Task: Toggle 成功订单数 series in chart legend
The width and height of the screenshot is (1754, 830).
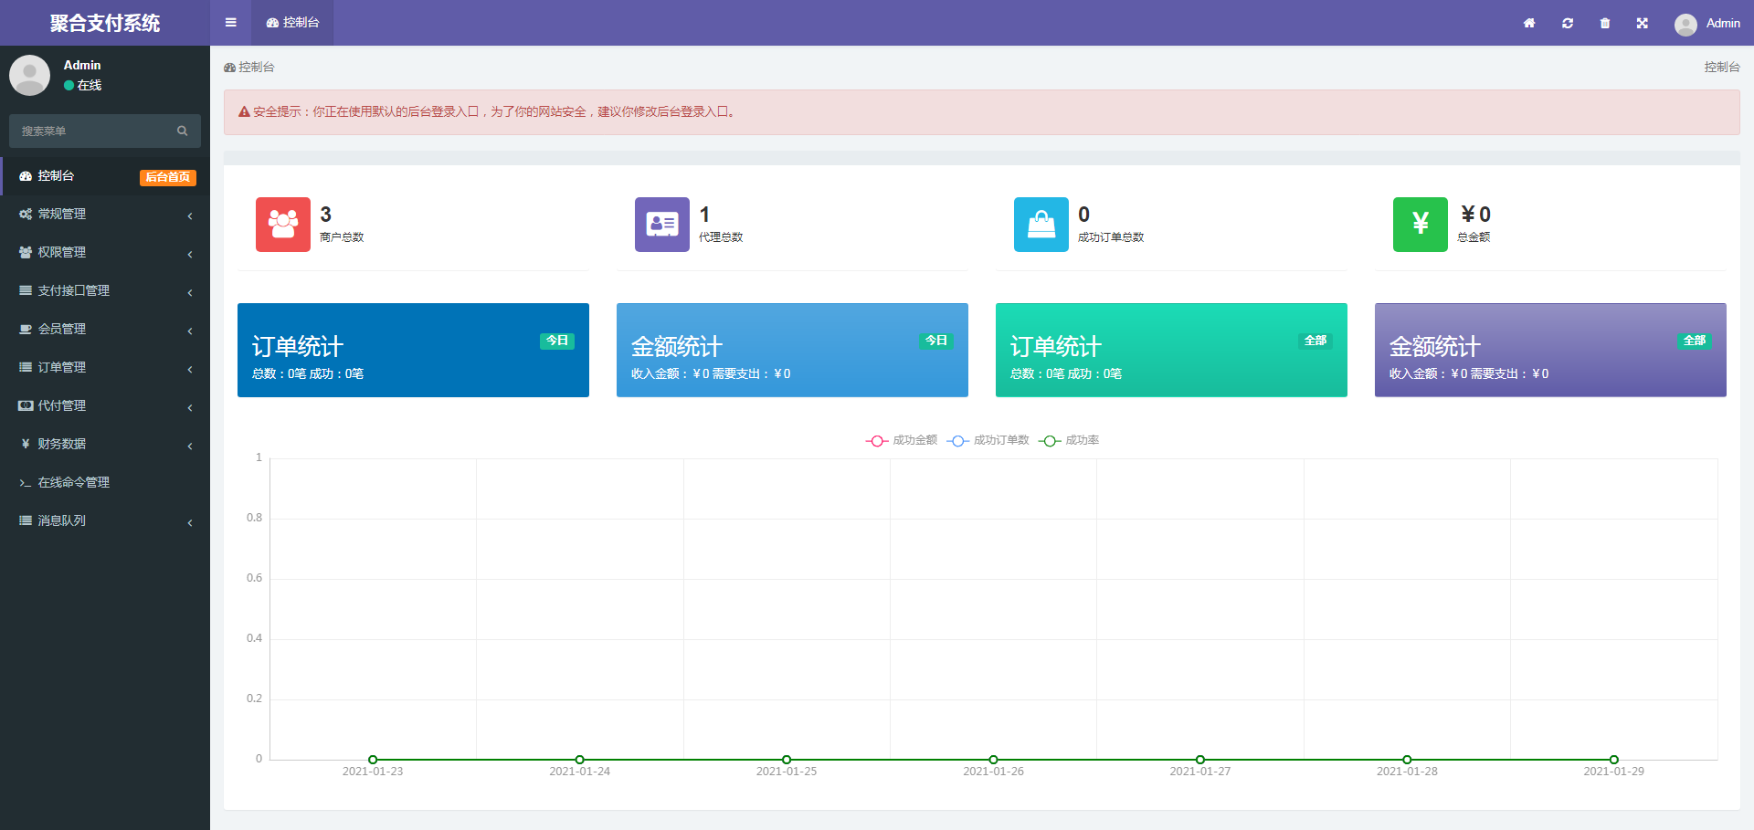Action: click(x=988, y=440)
